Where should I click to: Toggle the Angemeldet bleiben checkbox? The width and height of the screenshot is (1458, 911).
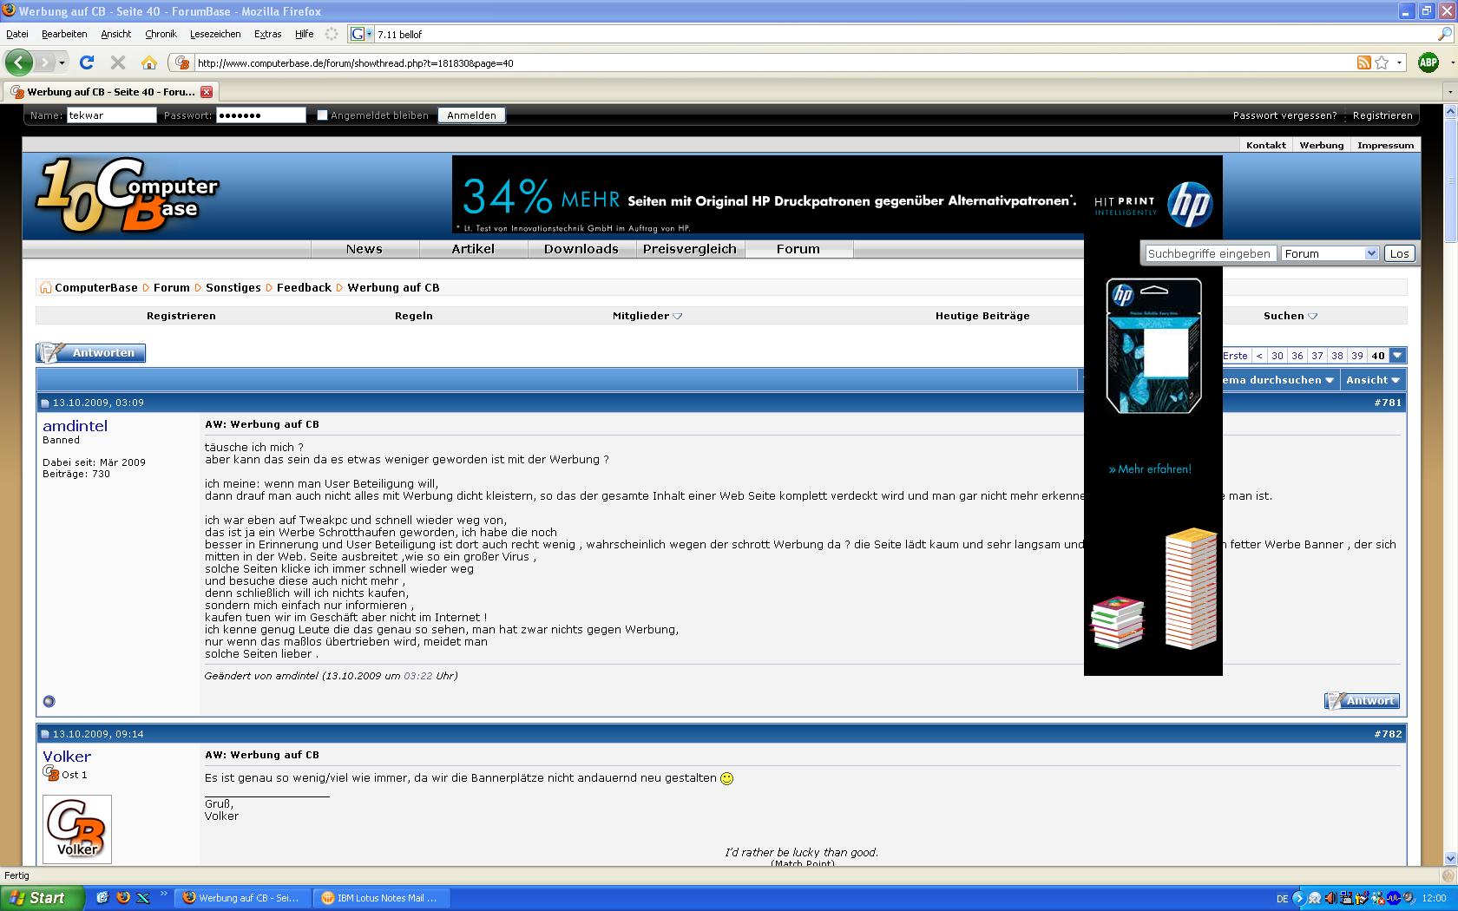click(x=322, y=115)
